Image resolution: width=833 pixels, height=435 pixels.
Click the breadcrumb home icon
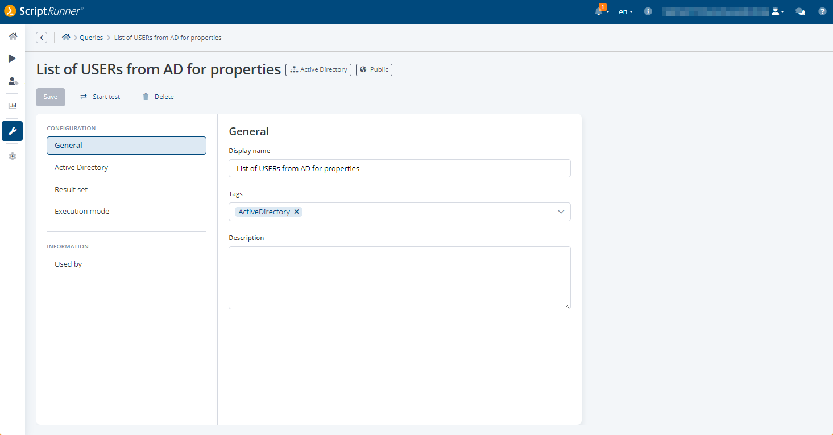coord(66,38)
